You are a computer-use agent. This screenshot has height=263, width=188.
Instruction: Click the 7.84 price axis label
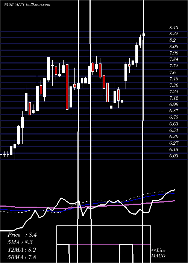pyautogui.click(x=174, y=59)
